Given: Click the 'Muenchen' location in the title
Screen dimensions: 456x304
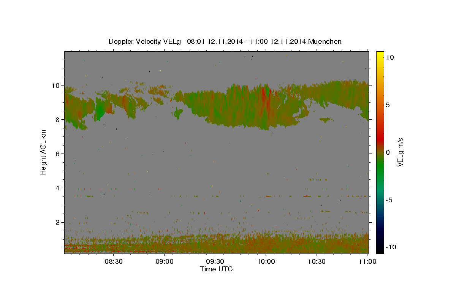Looking at the screenshot, I should [325, 41].
